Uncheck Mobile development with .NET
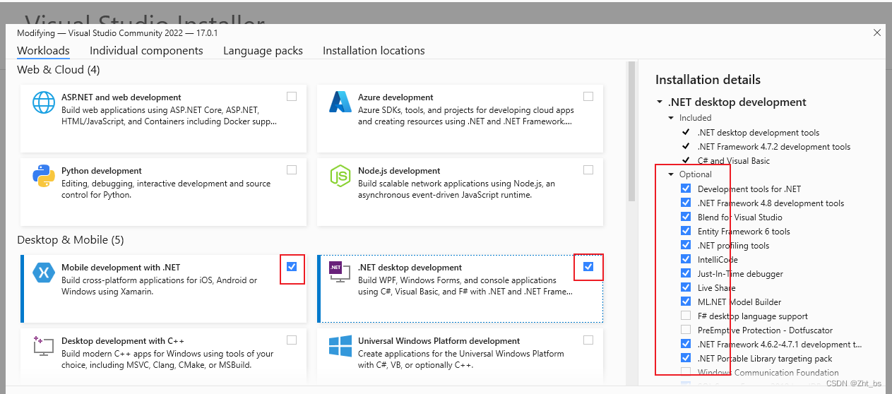 tap(292, 267)
